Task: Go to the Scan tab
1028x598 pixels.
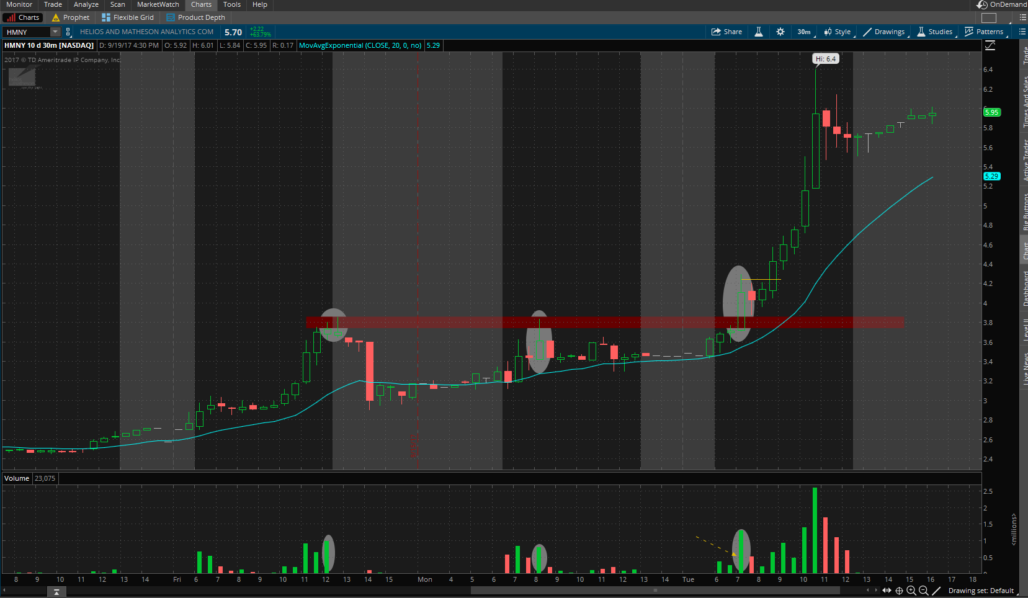Action: [118, 4]
